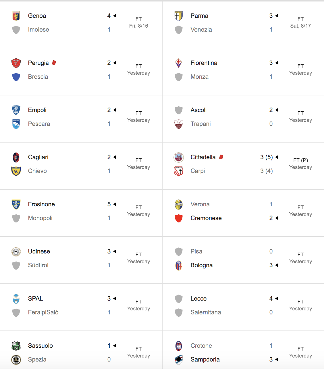Screen dimensions: 324x369
Task: Select the Sassuolo green badge
Action: click(x=16, y=346)
